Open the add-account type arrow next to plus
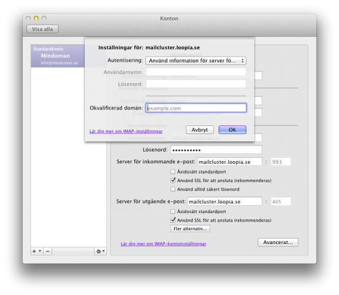339x295 pixels. 40,251
